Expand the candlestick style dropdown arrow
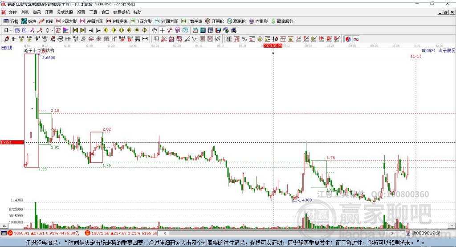Screen dimensions: 456x247 coord(52,30)
